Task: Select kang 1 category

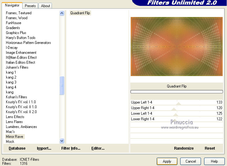Action: pyautogui.click(x=11, y=72)
